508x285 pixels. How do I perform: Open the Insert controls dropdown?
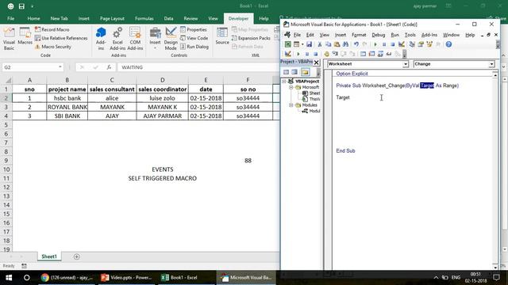coord(155,39)
